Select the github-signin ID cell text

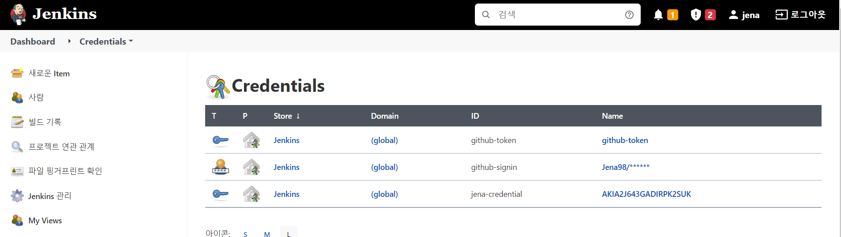[494, 167]
